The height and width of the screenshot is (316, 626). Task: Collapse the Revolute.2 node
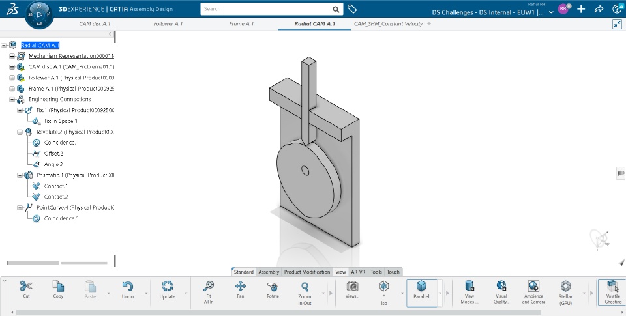(20, 132)
